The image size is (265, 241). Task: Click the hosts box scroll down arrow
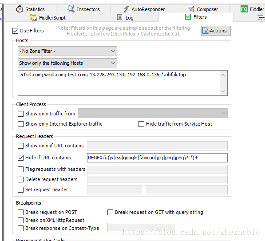(223, 91)
